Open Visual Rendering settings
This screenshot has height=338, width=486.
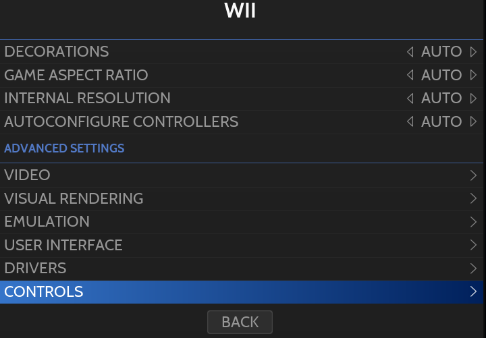74,199
